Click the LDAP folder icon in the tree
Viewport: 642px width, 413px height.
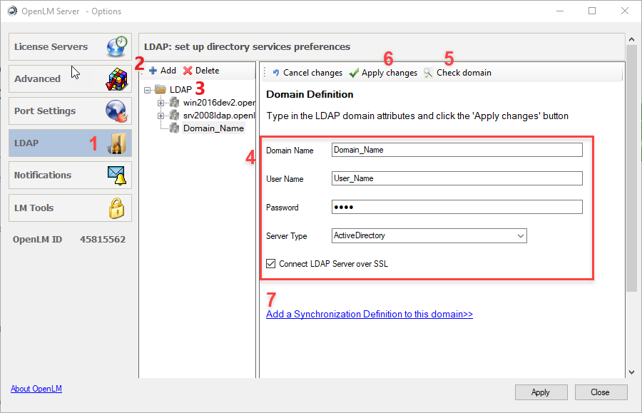[x=161, y=90]
